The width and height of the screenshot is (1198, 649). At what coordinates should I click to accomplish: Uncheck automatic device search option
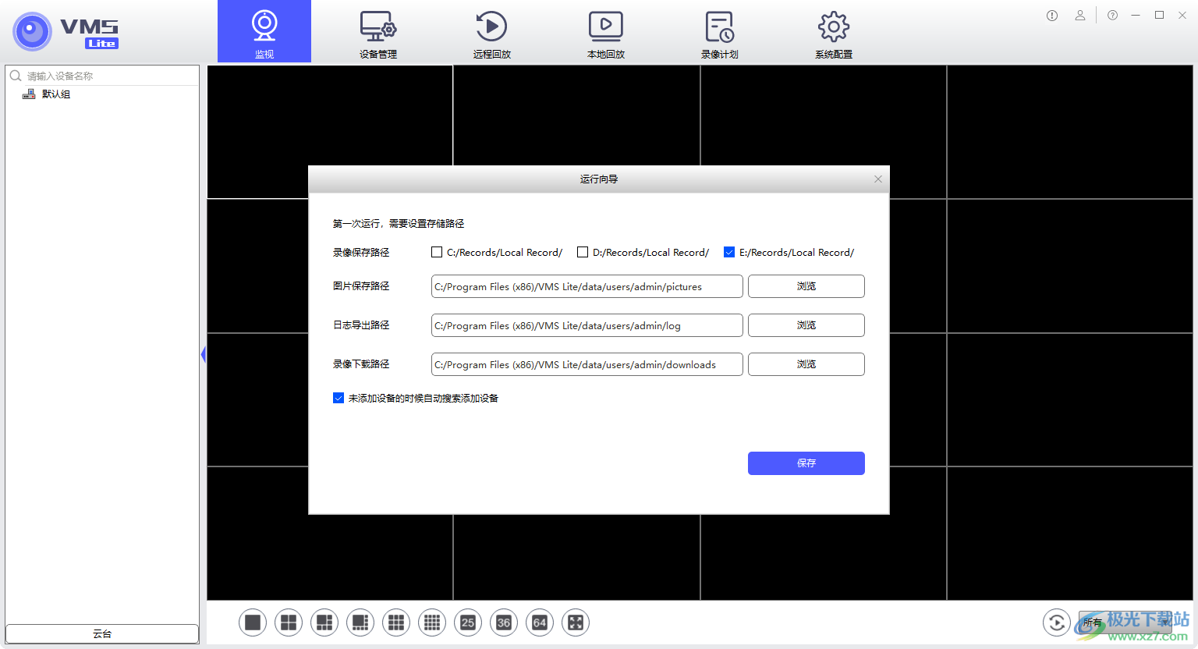point(338,398)
